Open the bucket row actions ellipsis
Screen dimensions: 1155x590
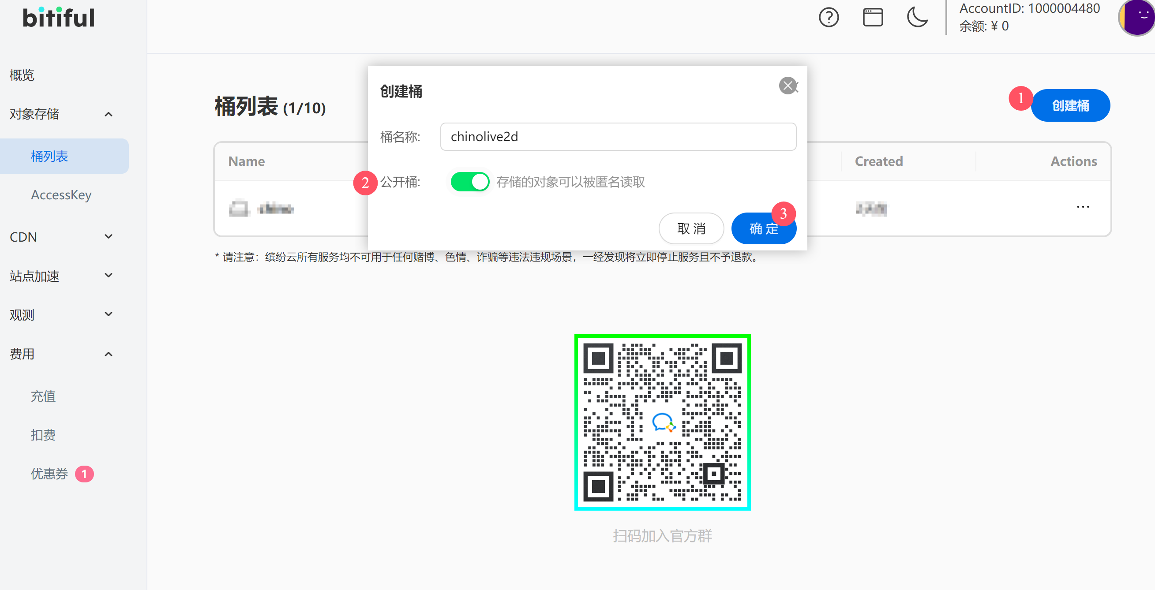coord(1083,207)
